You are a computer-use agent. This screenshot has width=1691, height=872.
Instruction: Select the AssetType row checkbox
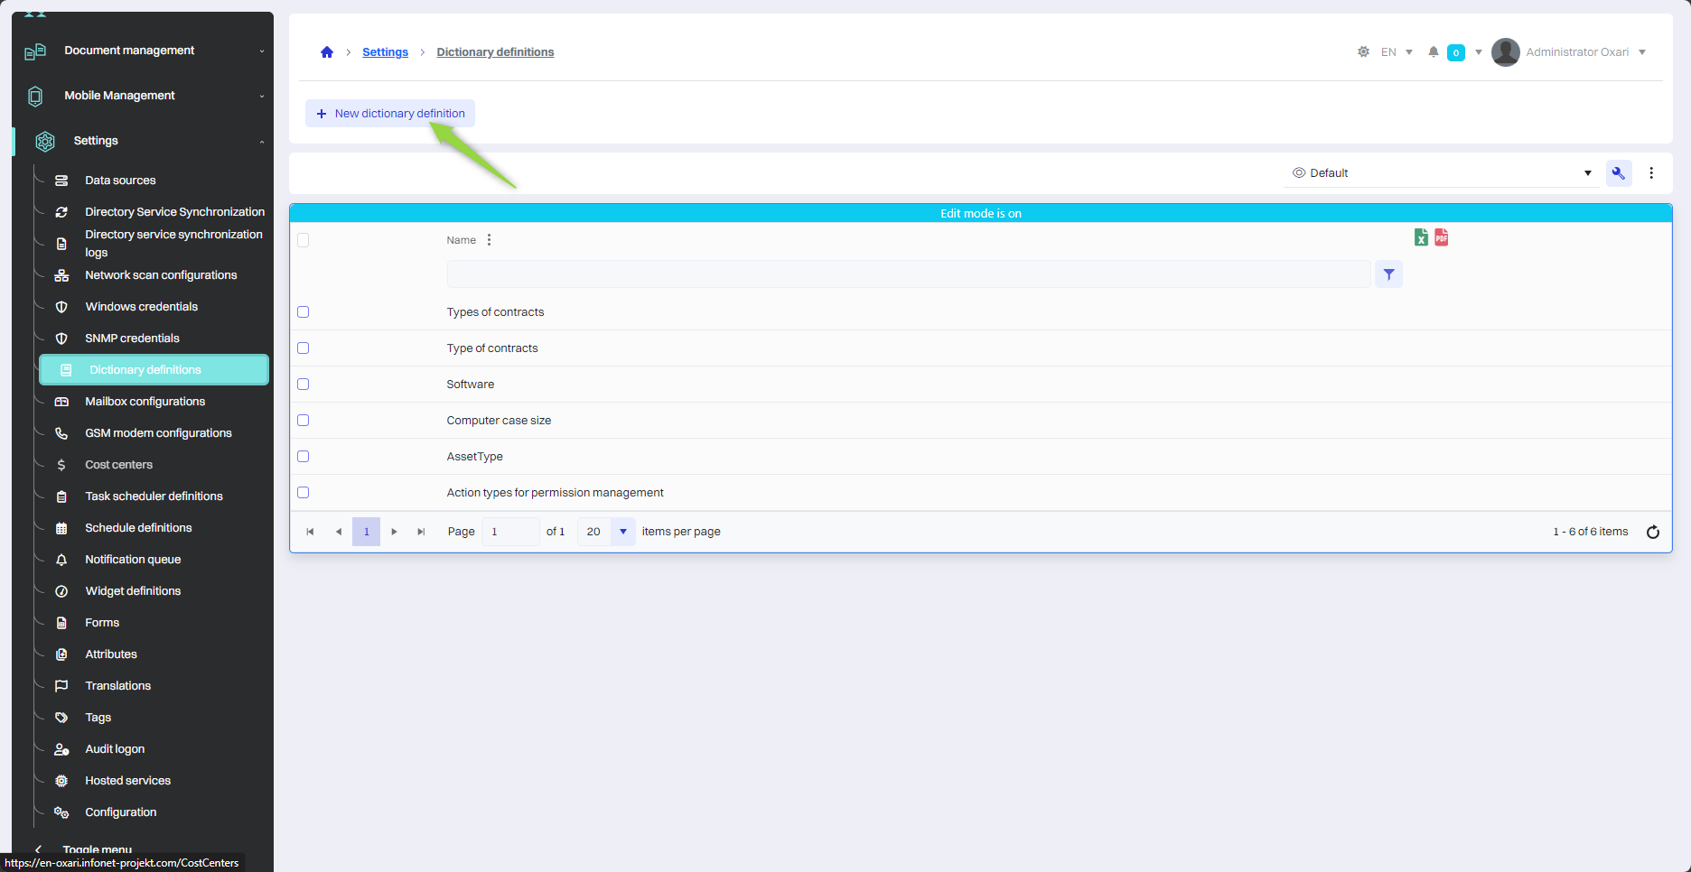pyautogui.click(x=304, y=457)
